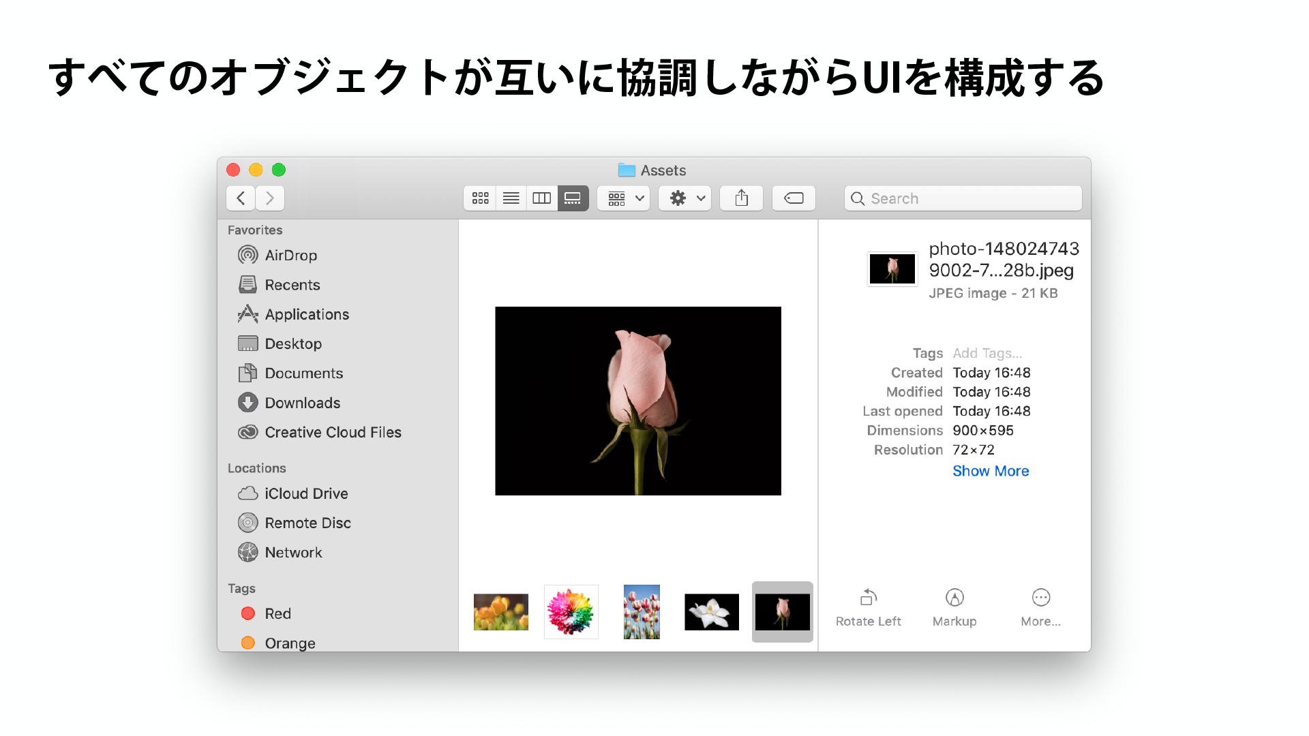Viewport: 1309px width, 736px height.
Task: Open AirDrop in the sidebar
Action: (290, 256)
